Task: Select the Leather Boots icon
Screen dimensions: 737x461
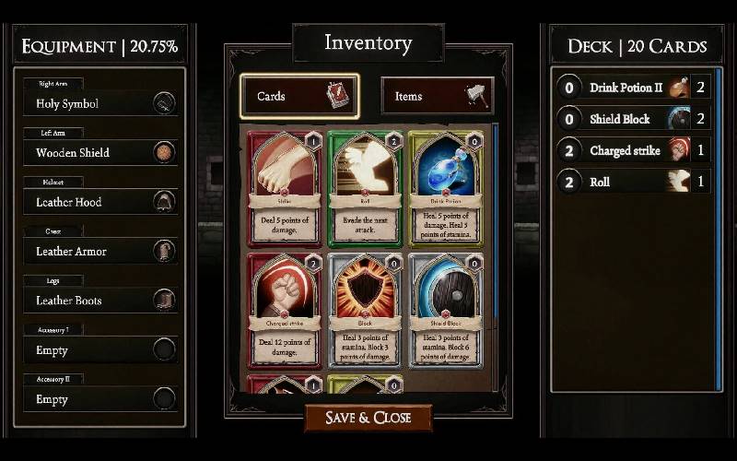Action: [165, 301]
